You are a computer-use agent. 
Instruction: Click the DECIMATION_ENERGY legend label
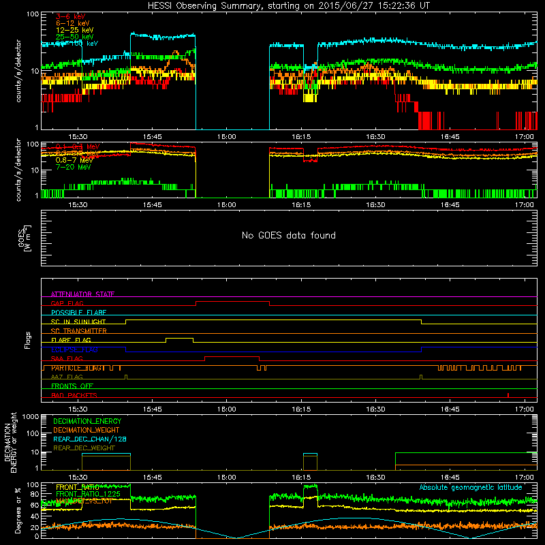coord(87,421)
